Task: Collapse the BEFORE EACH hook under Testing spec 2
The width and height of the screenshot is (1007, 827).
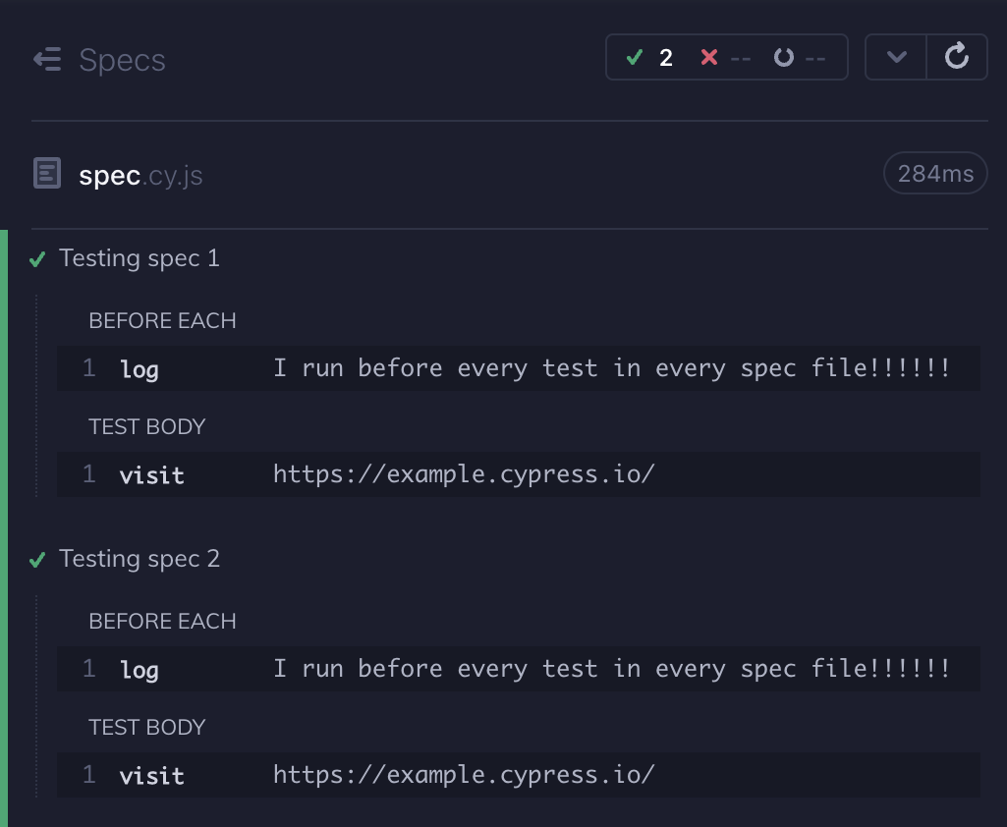Action: tap(162, 621)
